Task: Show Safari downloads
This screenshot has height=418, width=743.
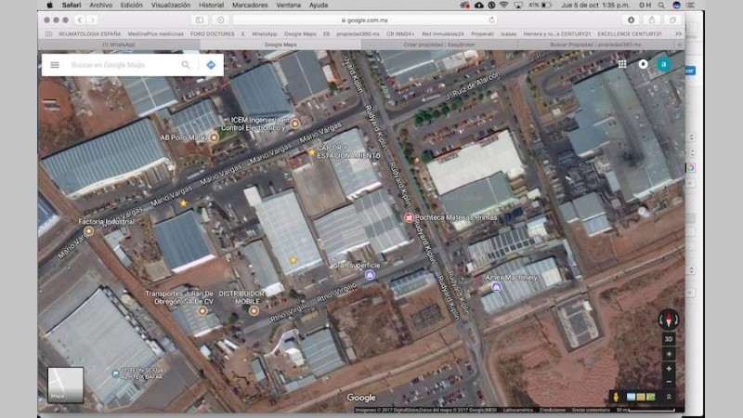Action: tap(631, 20)
